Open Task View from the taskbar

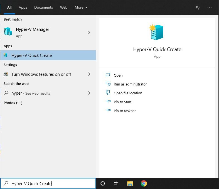point(116,183)
